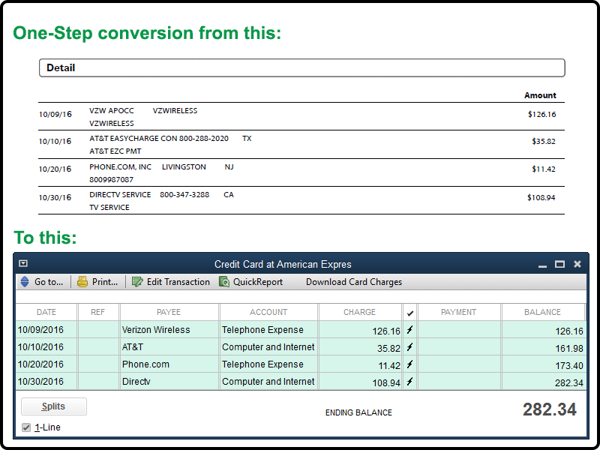This screenshot has height=450, width=600.
Task: Click the Detail header box
Action: [x=302, y=67]
